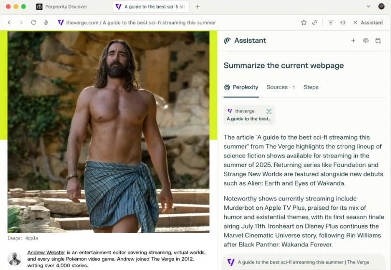The height and width of the screenshot is (270, 391).
Task: Open the reader view lines icon
Action: coord(331,23)
